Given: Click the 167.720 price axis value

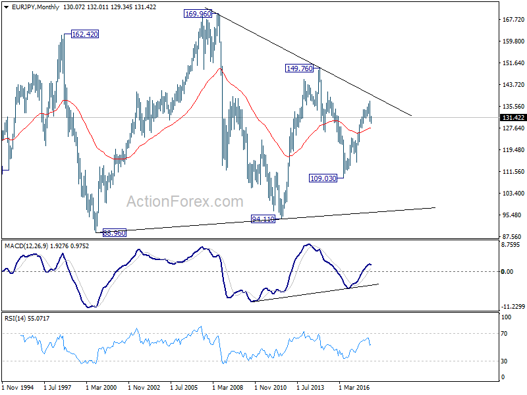Looking at the screenshot, I should coord(513,20).
